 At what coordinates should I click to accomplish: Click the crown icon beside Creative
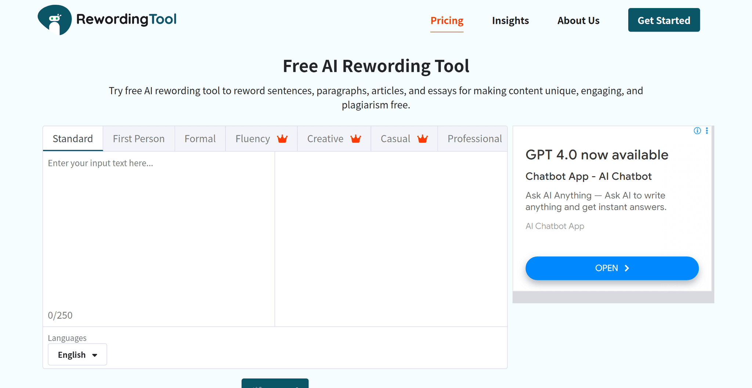[355, 138]
